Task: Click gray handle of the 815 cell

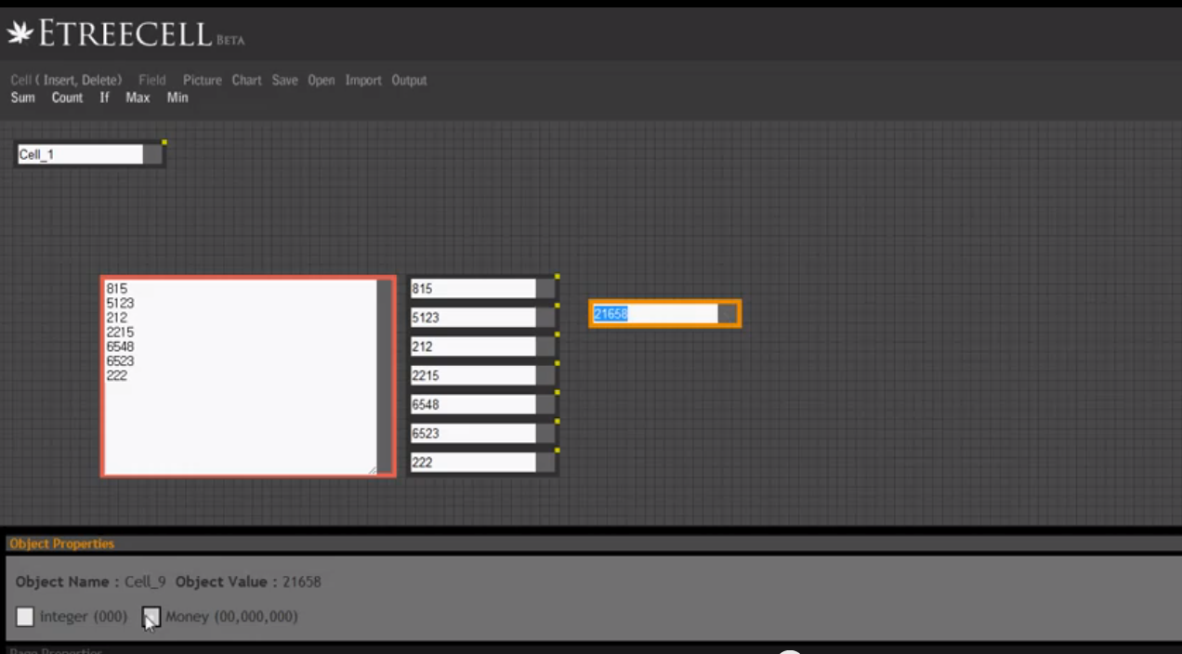Action: click(x=545, y=288)
